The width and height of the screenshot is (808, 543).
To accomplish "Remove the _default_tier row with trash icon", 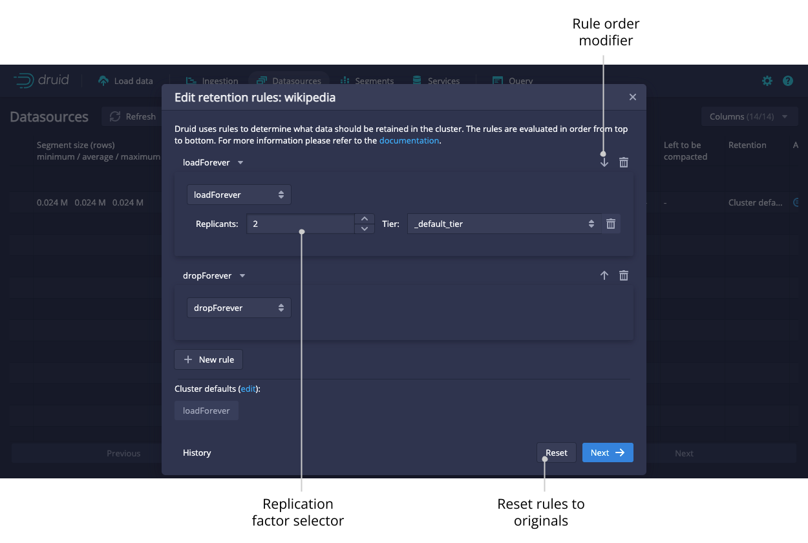I will 611,224.
